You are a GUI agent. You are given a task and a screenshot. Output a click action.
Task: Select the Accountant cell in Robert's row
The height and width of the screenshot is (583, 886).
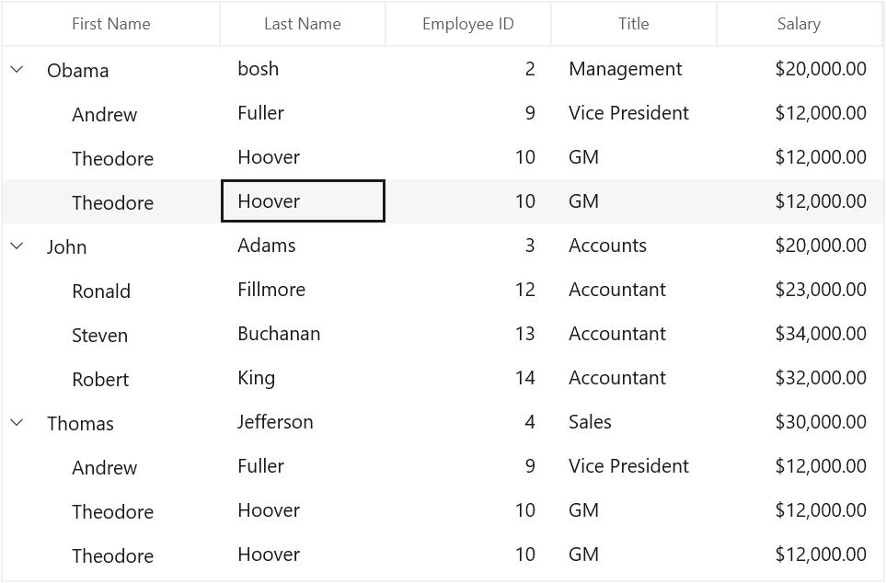[633, 377]
